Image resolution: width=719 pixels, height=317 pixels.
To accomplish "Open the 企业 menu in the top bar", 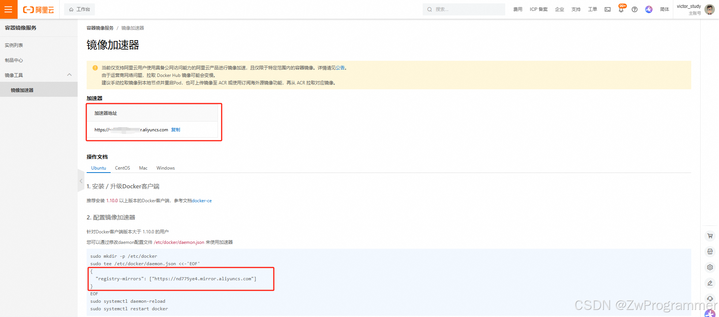I will tap(560, 9).
